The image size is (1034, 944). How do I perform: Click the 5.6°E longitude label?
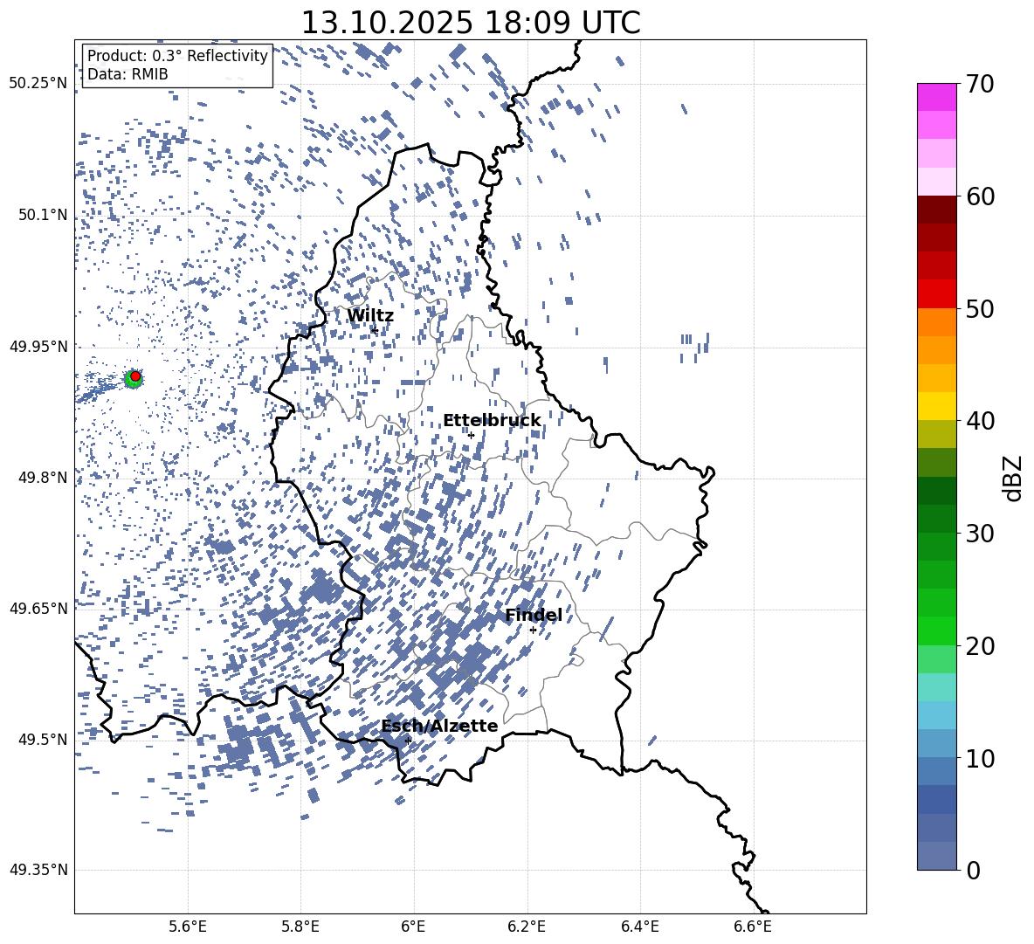(x=188, y=927)
